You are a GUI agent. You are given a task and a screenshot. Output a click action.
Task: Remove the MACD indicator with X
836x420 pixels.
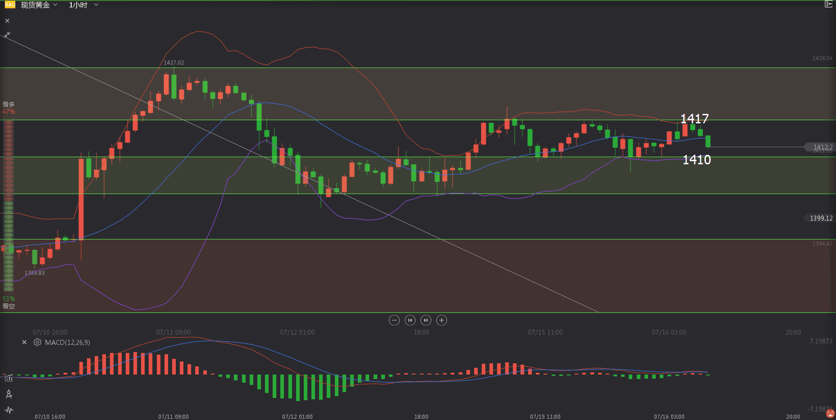pyautogui.click(x=24, y=342)
